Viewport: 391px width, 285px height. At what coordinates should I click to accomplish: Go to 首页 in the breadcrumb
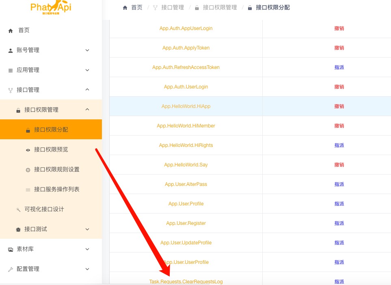pos(136,7)
